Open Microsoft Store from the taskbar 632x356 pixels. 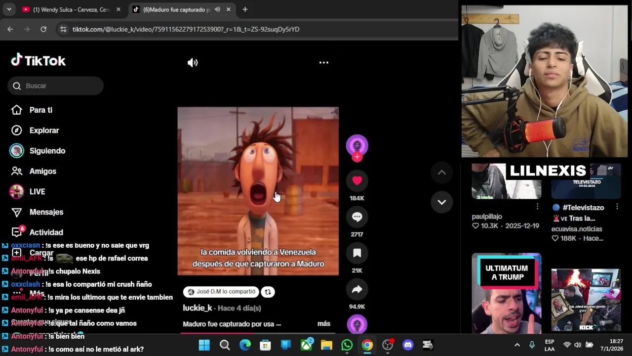click(x=265, y=345)
